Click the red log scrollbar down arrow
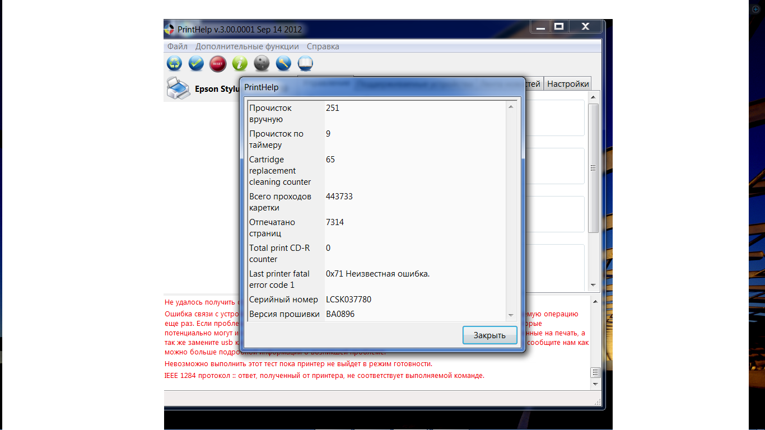This screenshot has width=765, height=430. pos(595,385)
